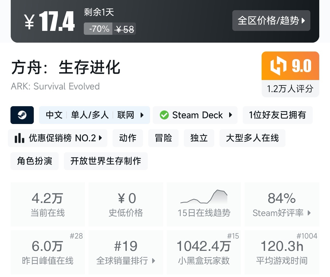330x277 pixels.
Task: Select the 独立 genre tag
Action: coord(199,138)
